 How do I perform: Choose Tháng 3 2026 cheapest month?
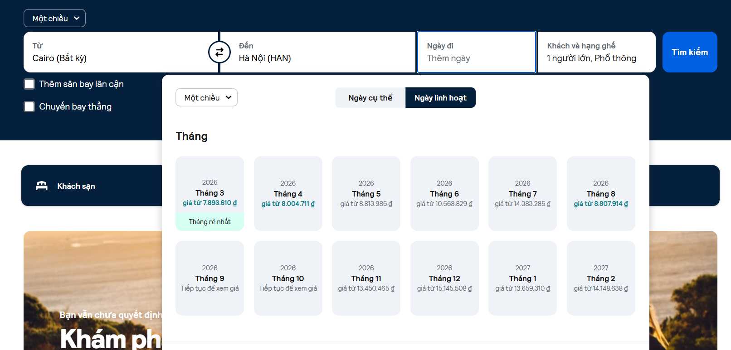(x=210, y=193)
